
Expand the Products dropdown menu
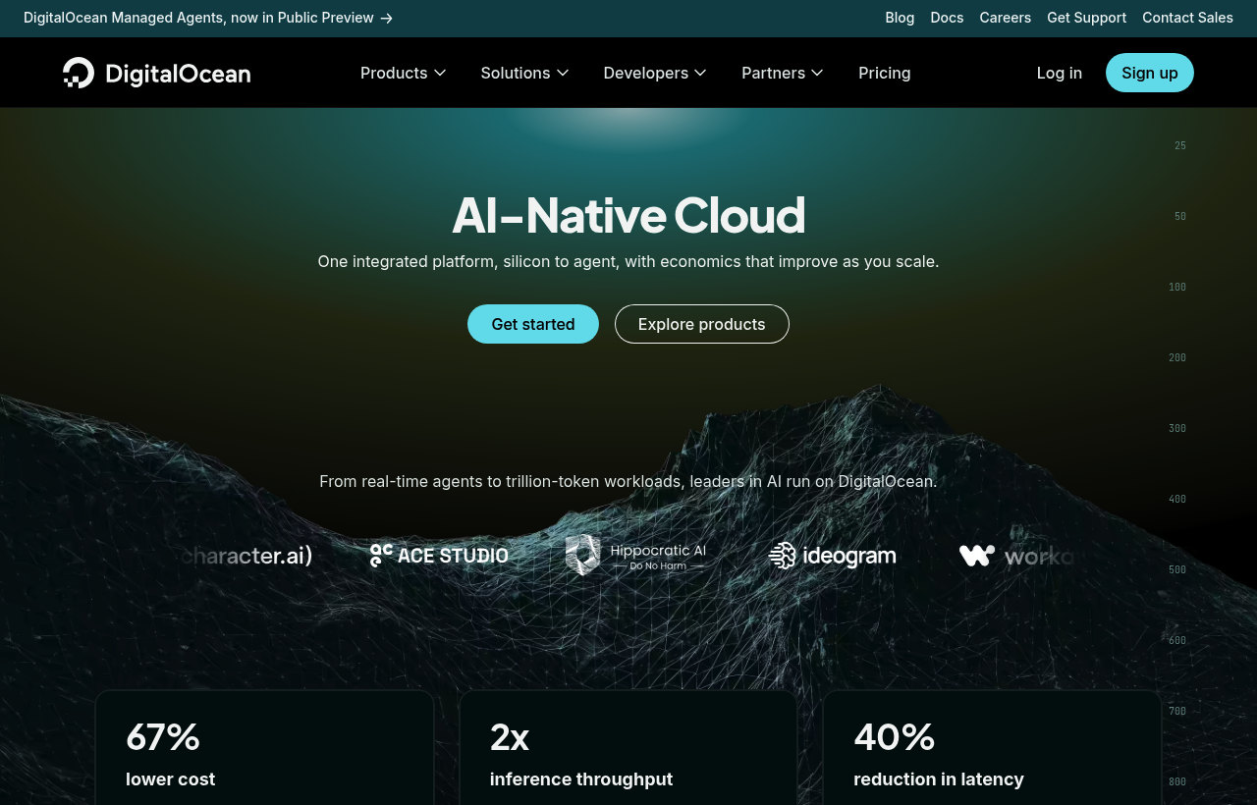coord(404,73)
